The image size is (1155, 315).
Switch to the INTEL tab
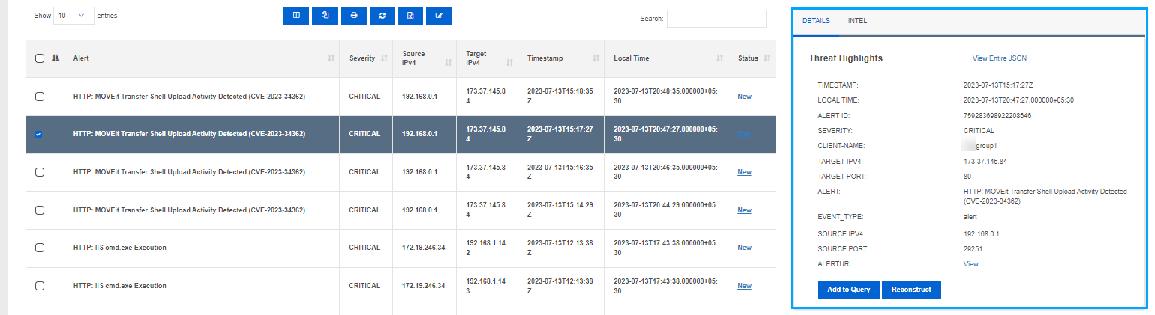coord(857,21)
